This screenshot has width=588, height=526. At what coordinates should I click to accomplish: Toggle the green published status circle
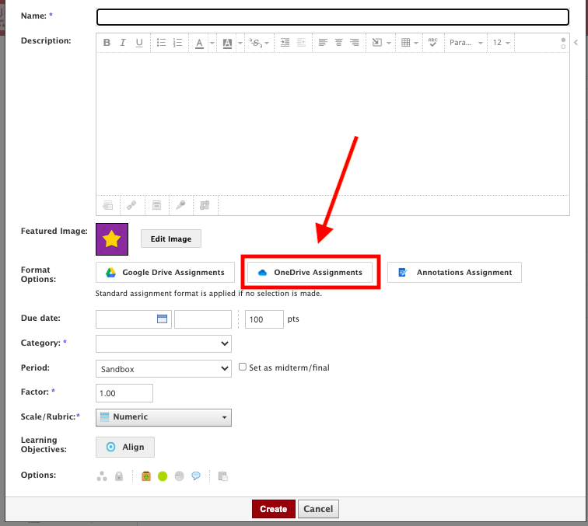[163, 476]
